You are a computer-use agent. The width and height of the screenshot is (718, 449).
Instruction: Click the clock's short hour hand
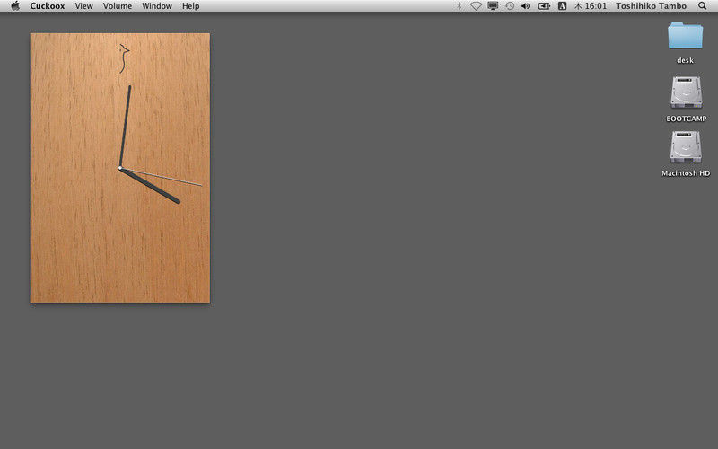150,186
